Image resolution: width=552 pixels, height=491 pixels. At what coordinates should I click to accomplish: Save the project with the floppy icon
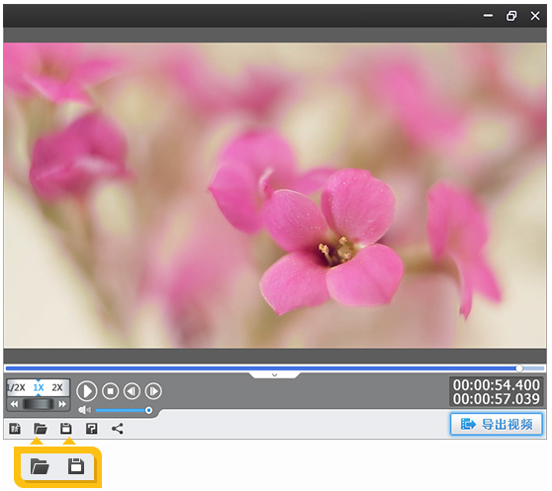pyautogui.click(x=66, y=429)
